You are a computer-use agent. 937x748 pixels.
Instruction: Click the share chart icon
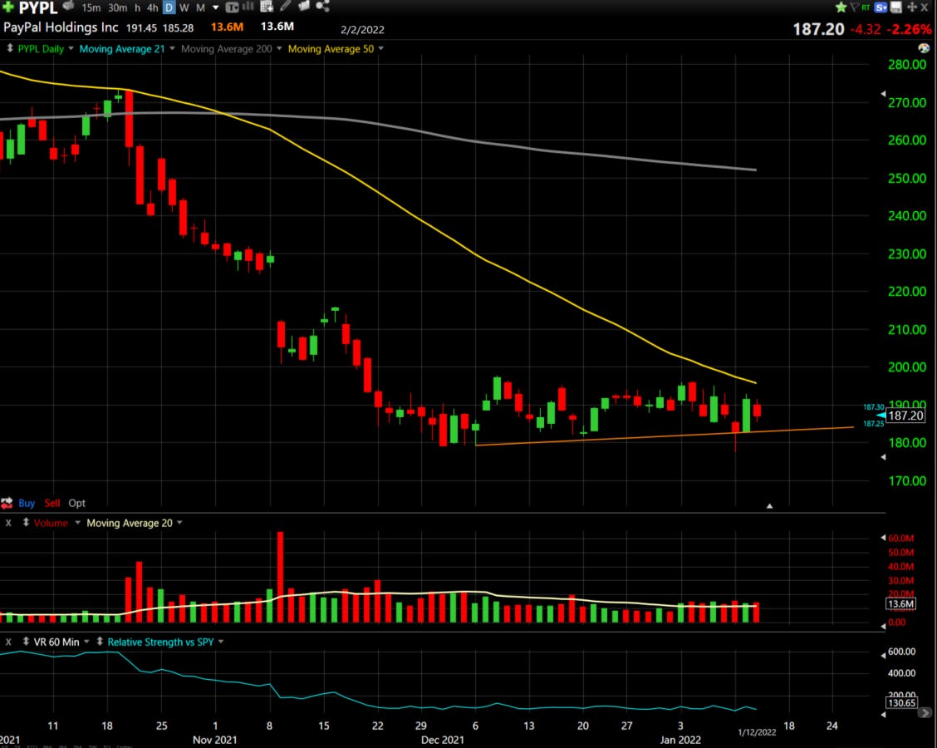pos(322,7)
